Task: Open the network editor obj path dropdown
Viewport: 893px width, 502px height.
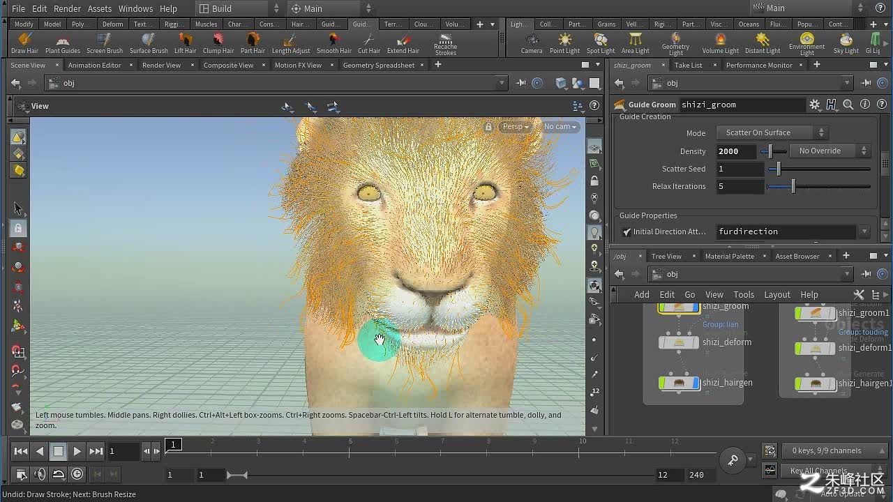Action: [847, 274]
